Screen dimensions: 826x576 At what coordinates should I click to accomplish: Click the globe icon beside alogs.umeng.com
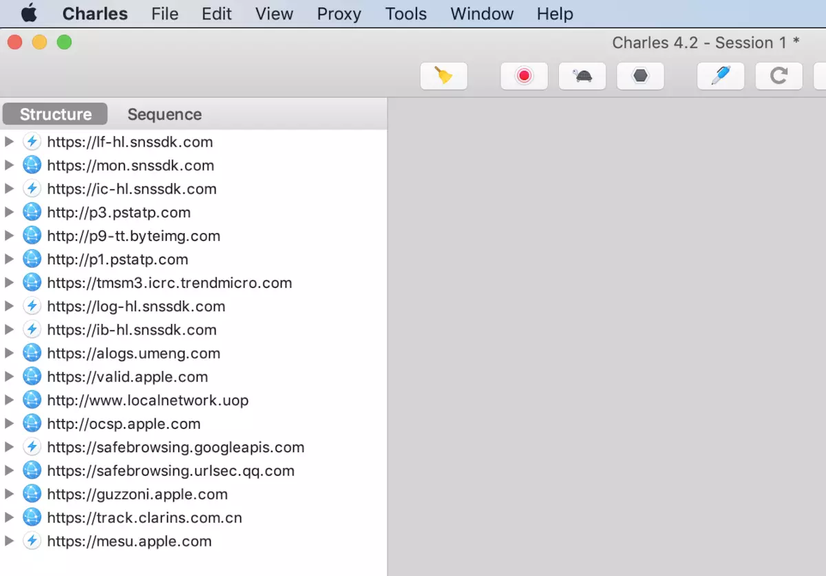32,353
